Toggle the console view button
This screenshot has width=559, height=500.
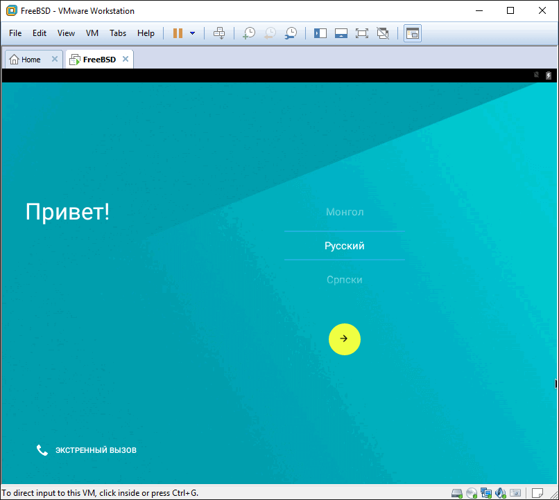[413, 33]
